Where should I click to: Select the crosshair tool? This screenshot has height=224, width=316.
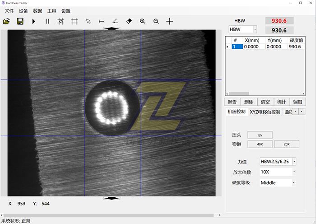pyautogui.click(x=170, y=21)
